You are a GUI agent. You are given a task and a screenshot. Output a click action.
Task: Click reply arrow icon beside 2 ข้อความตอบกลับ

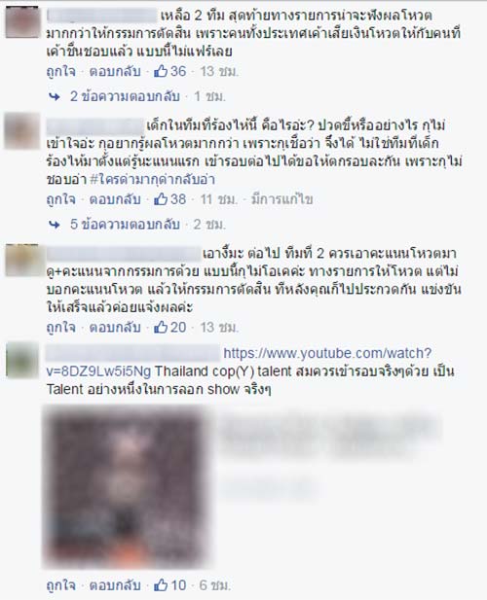pyautogui.click(x=55, y=97)
